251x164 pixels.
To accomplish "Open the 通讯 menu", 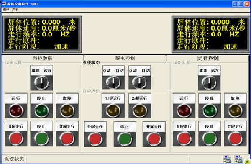I will [6, 10].
